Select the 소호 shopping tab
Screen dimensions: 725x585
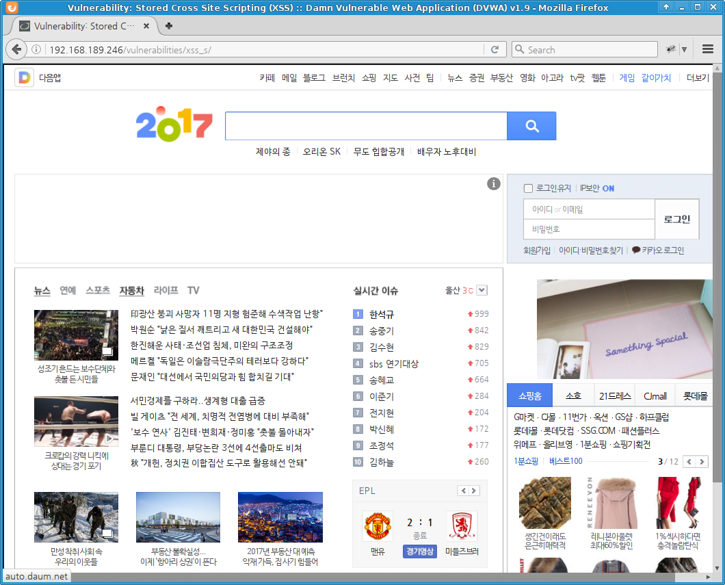pyautogui.click(x=573, y=395)
